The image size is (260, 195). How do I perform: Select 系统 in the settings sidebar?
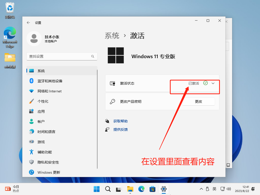click(x=62, y=71)
